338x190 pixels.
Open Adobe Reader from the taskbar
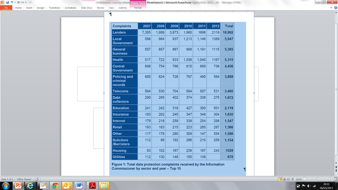point(92,186)
